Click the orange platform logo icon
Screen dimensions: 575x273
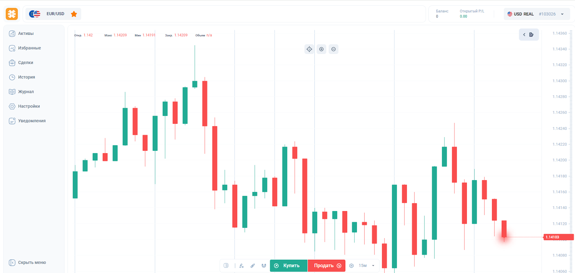click(x=12, y=14)
